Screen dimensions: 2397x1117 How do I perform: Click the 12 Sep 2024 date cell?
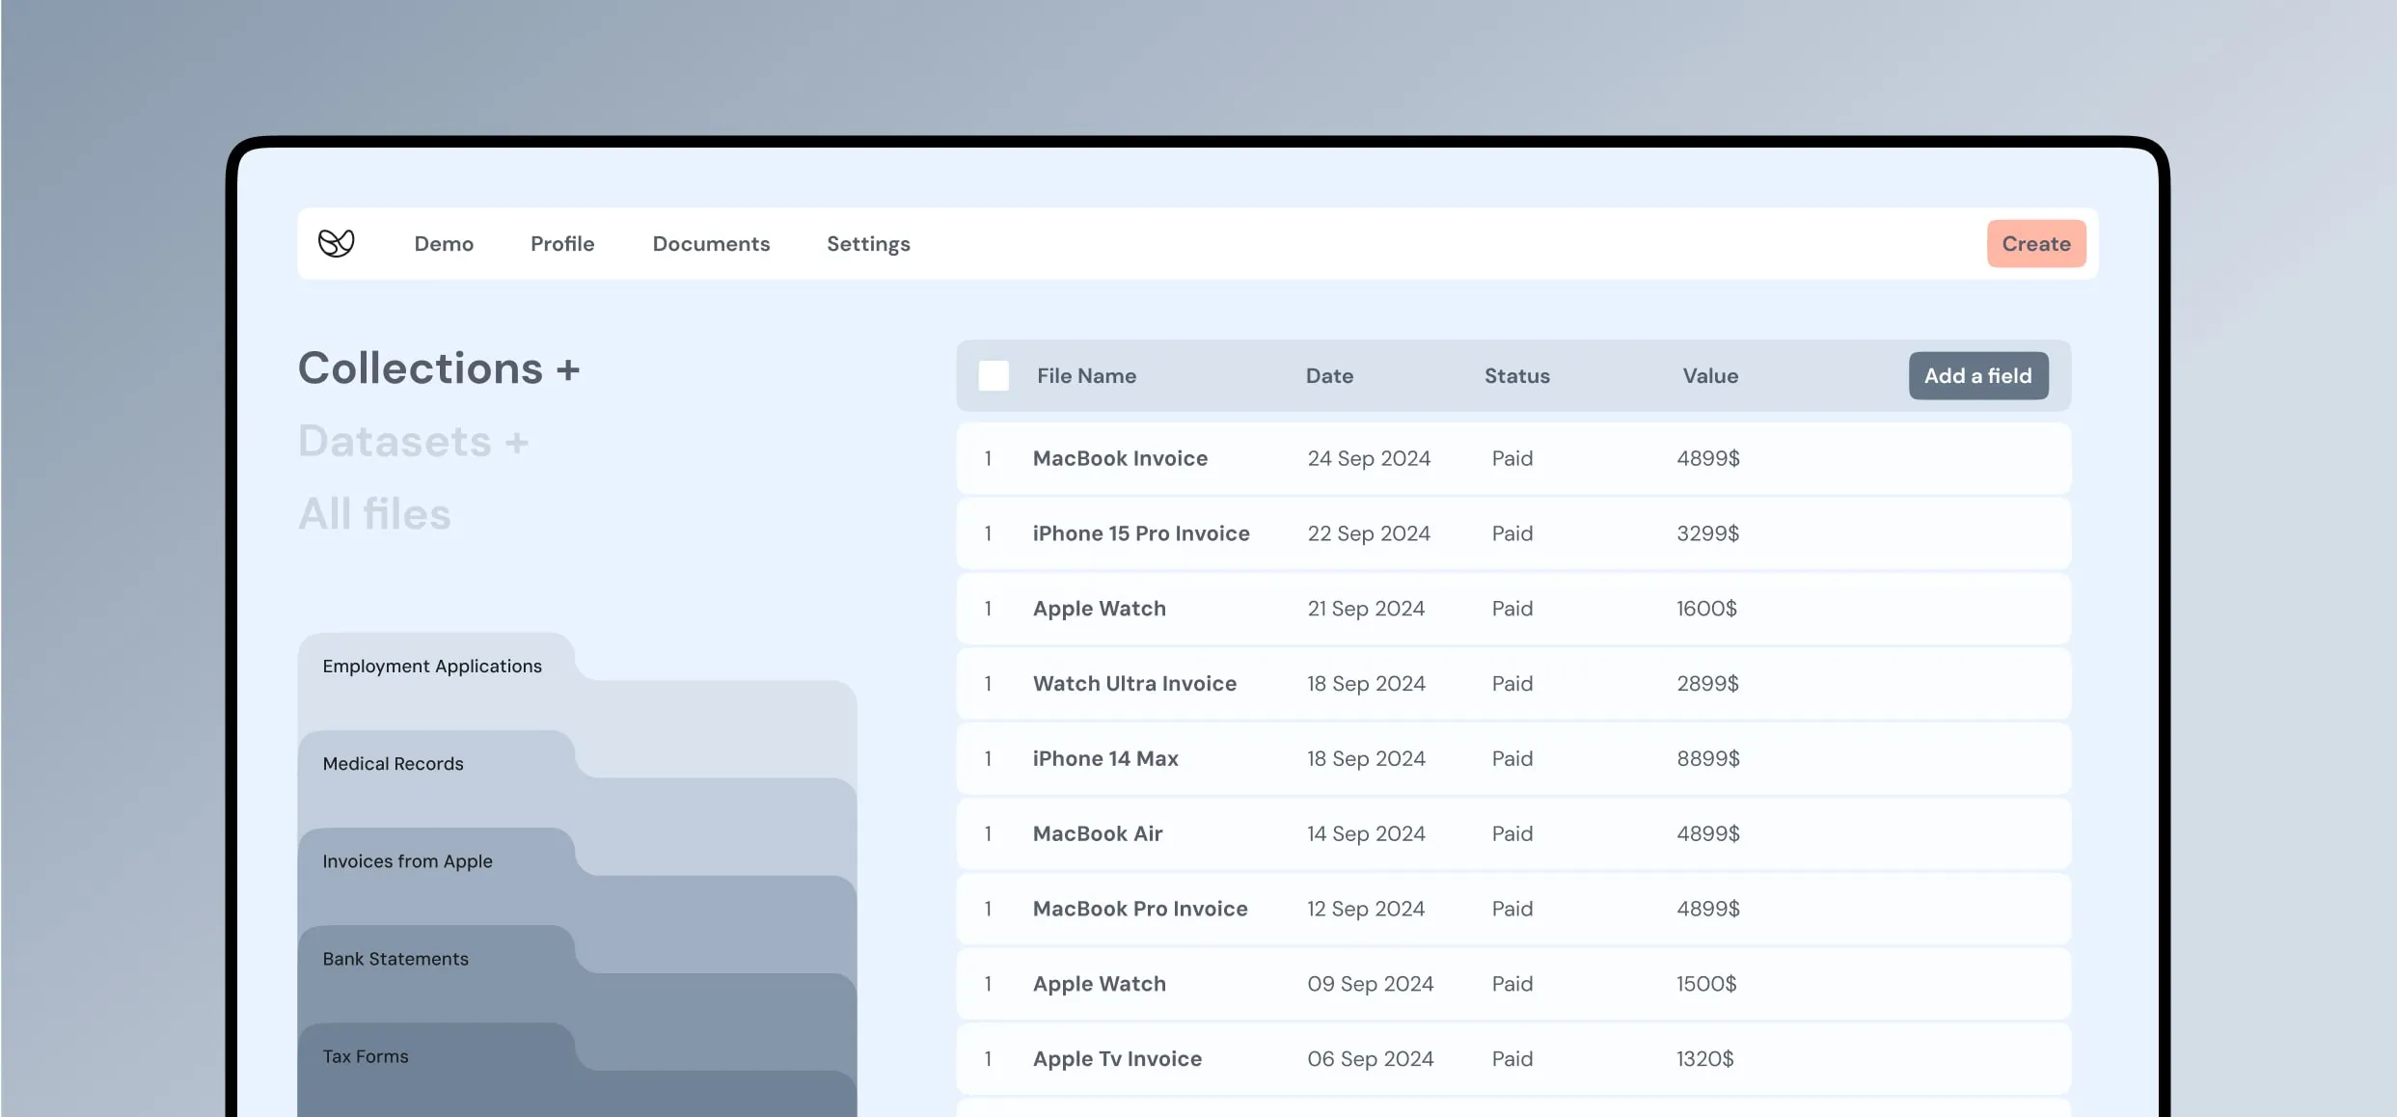[1366, 909]
